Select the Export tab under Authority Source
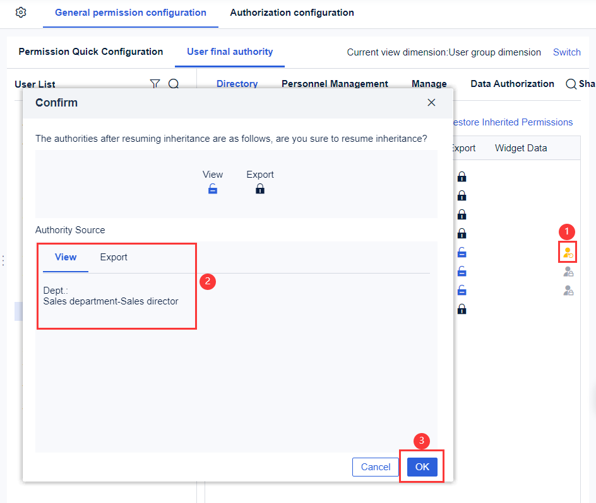 coord(114,257)
